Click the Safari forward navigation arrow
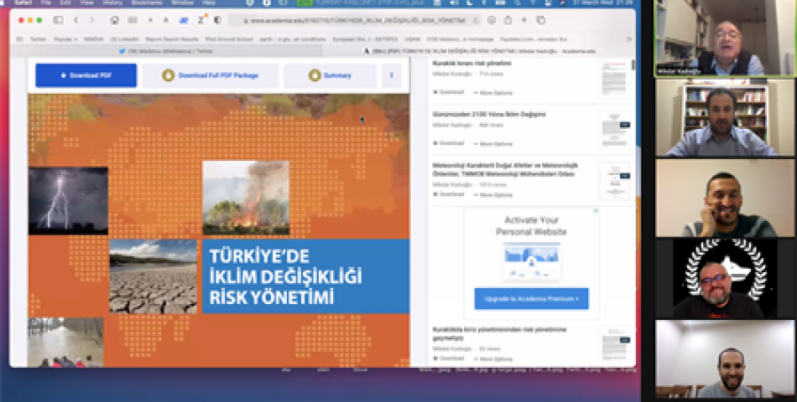The width and height of the screenshot is (797, 402). [x=93, y=20]
